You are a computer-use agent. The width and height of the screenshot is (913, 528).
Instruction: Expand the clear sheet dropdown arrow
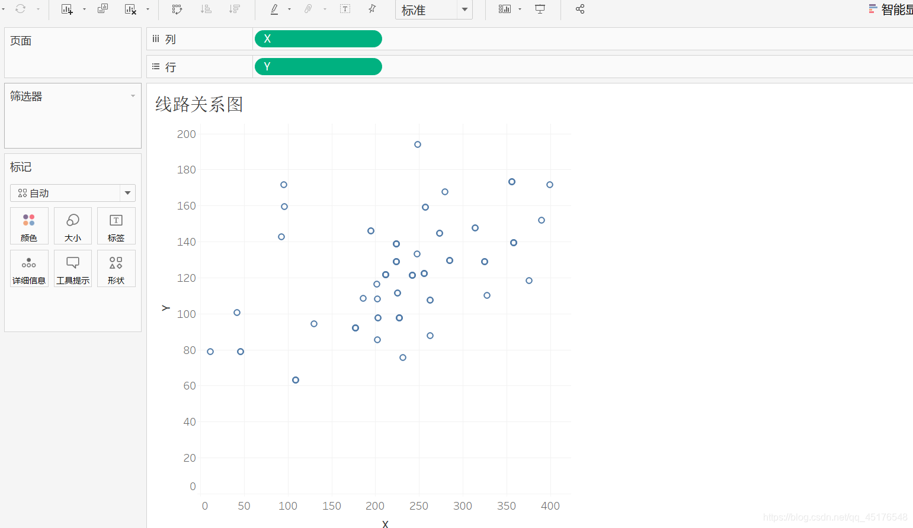pos(148,9)
